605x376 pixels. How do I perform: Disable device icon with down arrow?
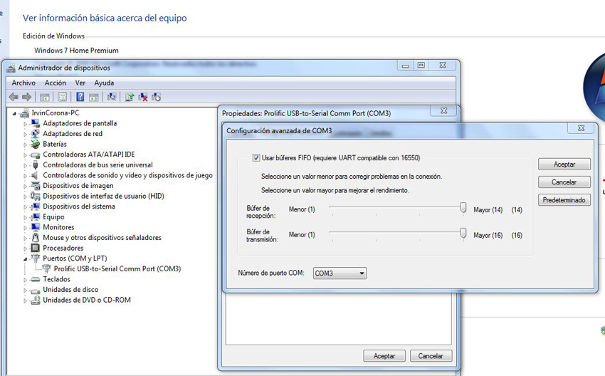pos(157,97)
